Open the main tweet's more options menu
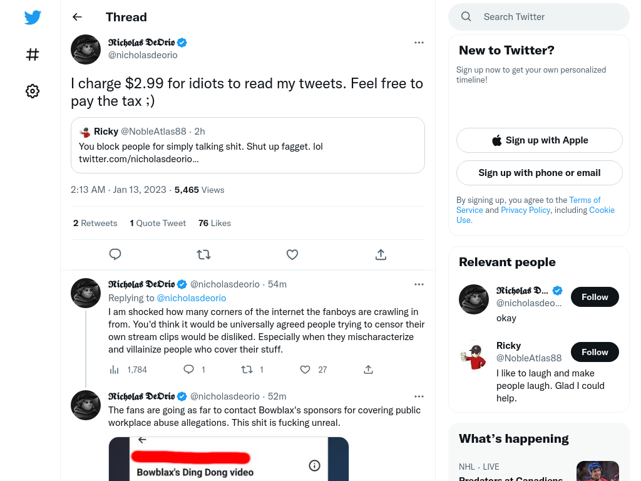The height and width of the screenshot is (481, 641). point(419,43)
